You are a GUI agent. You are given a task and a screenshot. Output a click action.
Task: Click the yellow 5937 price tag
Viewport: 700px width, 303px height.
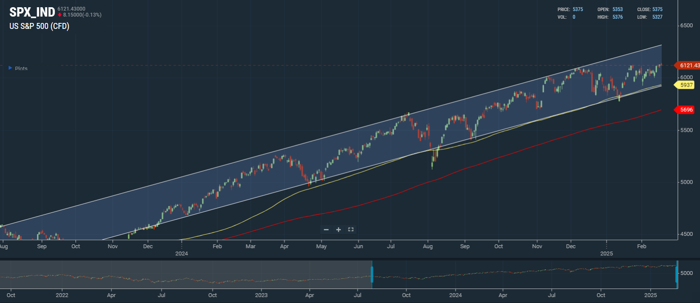click(685, 85)
